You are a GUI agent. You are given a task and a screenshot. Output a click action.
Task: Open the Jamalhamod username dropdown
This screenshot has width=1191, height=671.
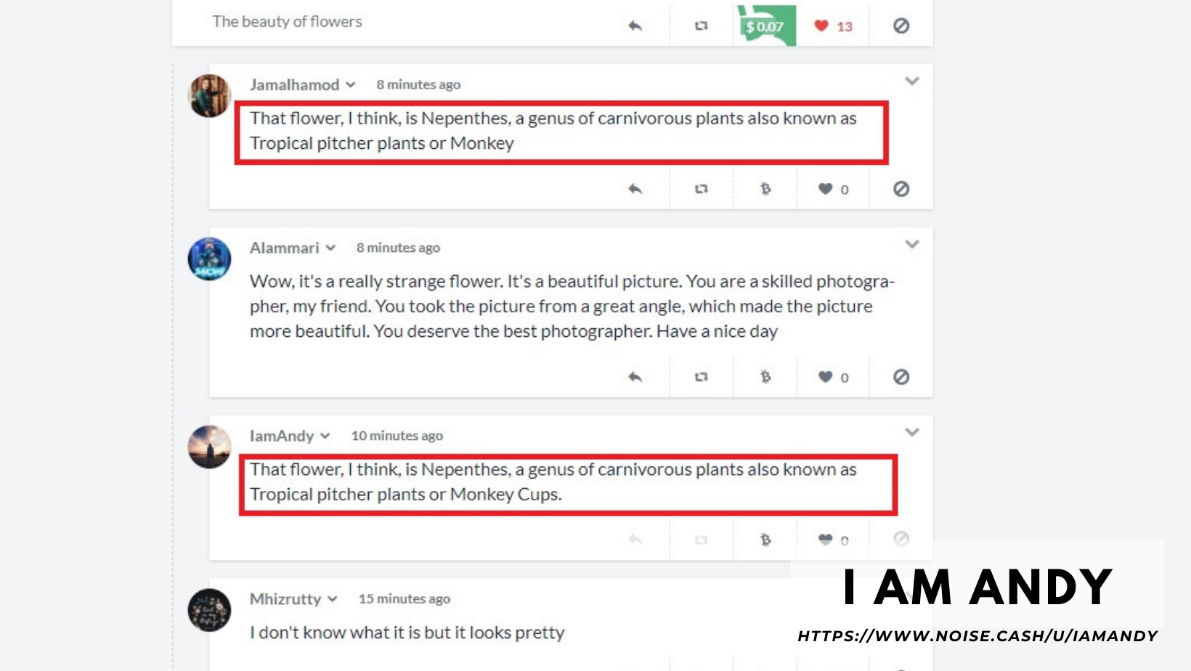coord(351,85)
